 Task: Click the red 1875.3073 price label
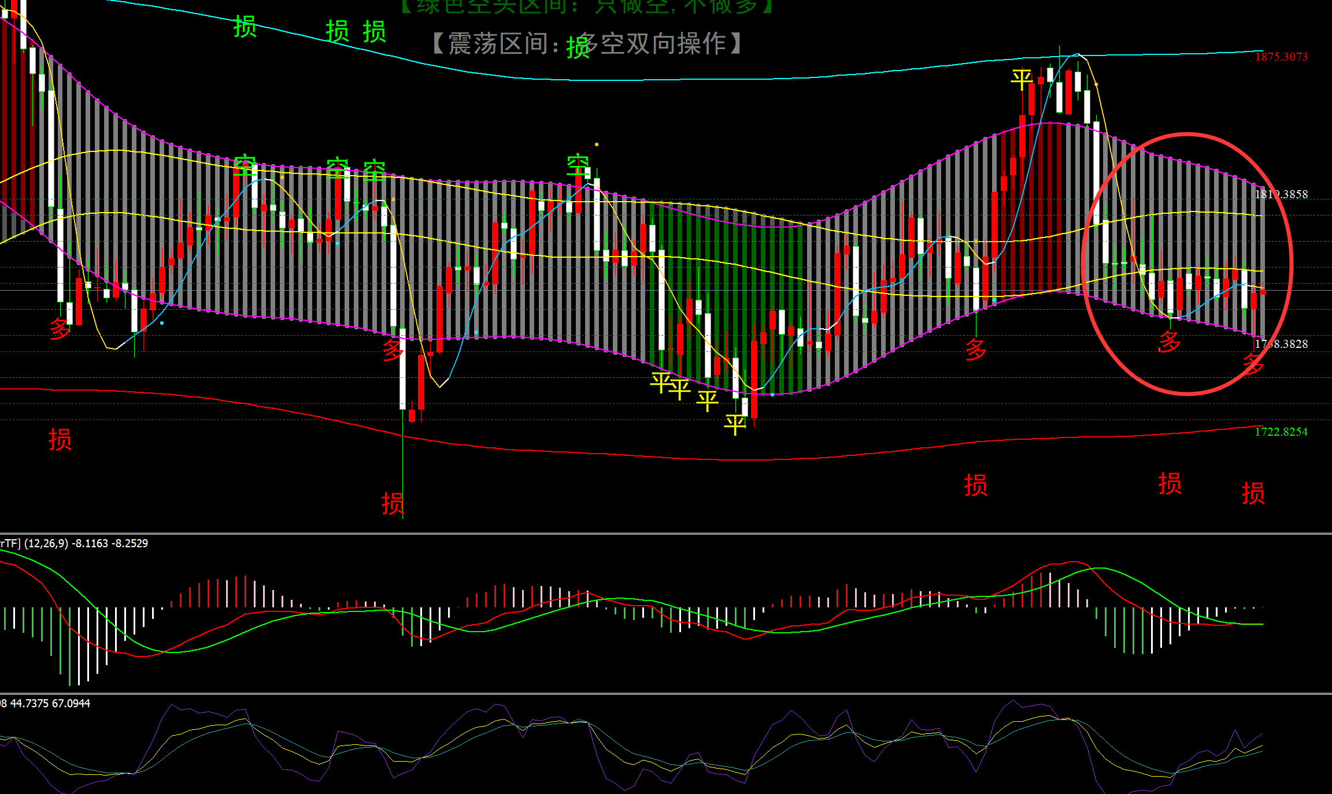click(x=1281, y=57)
